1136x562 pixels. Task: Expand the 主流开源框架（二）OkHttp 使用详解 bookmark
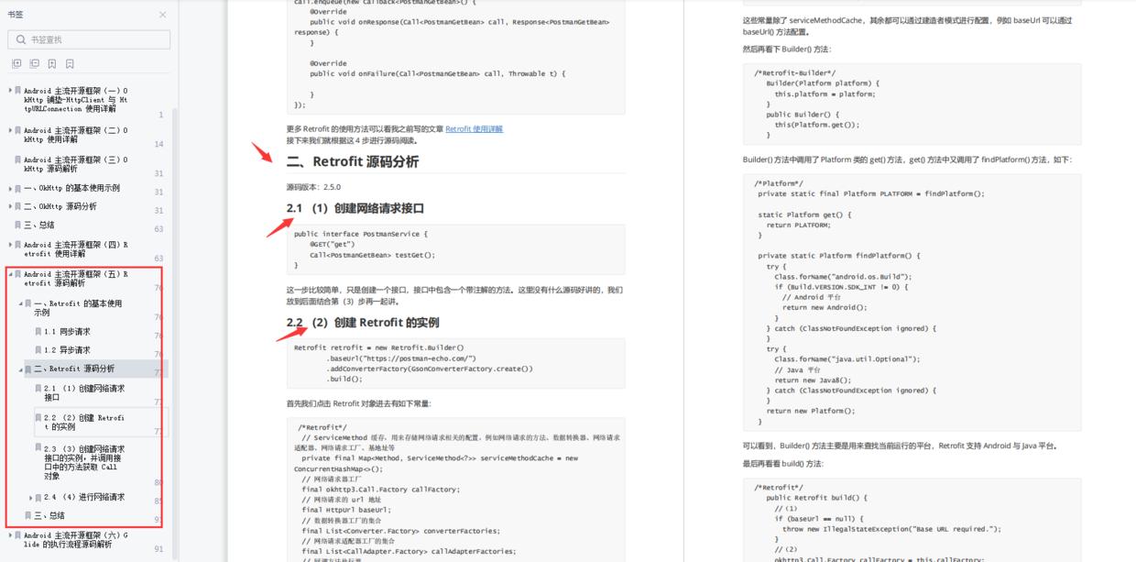click(10, 130)
